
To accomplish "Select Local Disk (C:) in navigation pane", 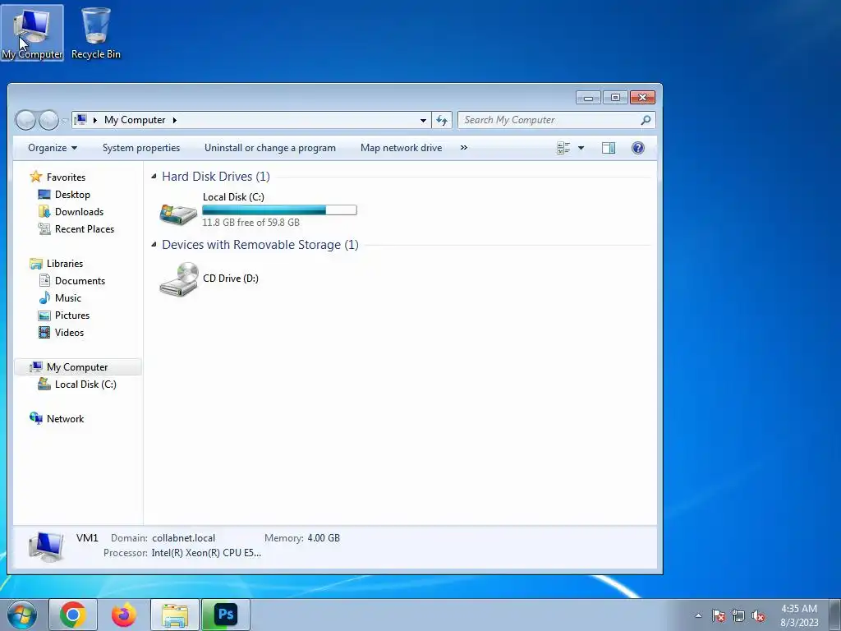I will pos(85,385).
